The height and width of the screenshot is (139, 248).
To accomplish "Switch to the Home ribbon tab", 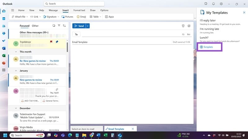I will pyautogui.click(x=21, y=10).
